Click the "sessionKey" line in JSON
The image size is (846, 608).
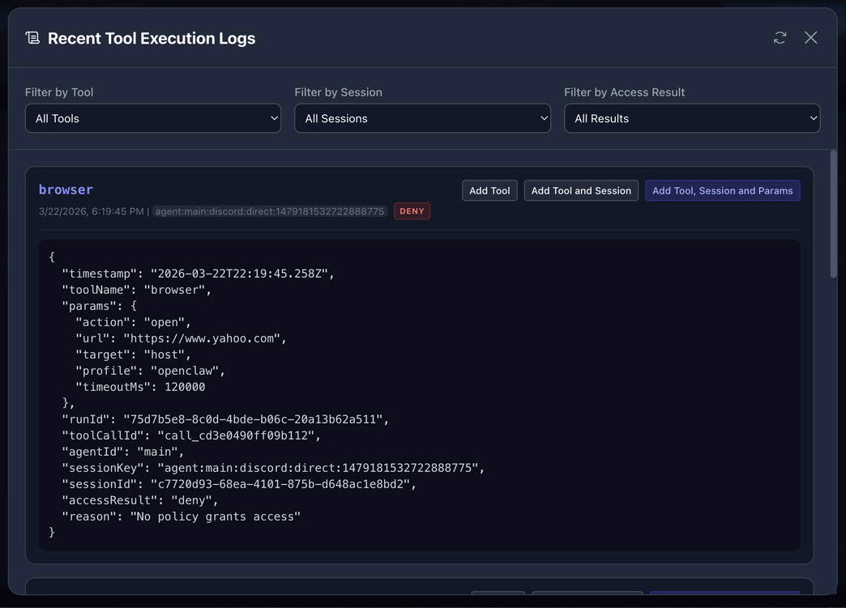[x=273, y=468]
